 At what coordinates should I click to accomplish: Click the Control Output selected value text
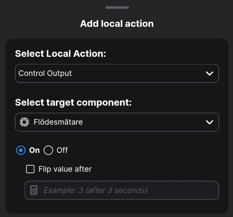pos(45,73)
